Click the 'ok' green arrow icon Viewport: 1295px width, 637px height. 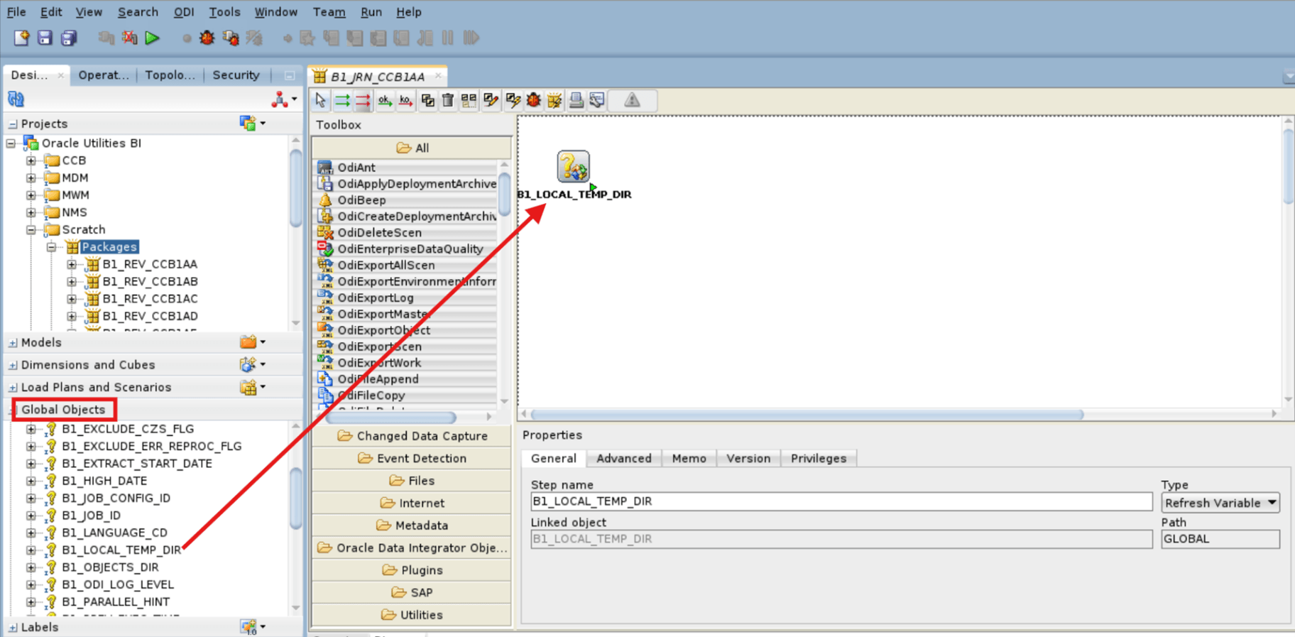pyautogui.click(x=385, y=101)
